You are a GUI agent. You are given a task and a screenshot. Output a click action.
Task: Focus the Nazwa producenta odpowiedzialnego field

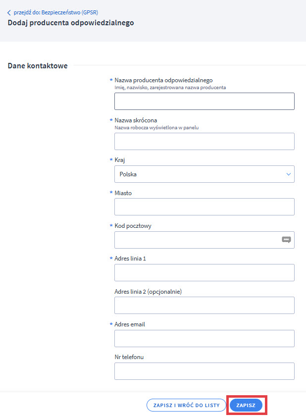pos(204,102)
